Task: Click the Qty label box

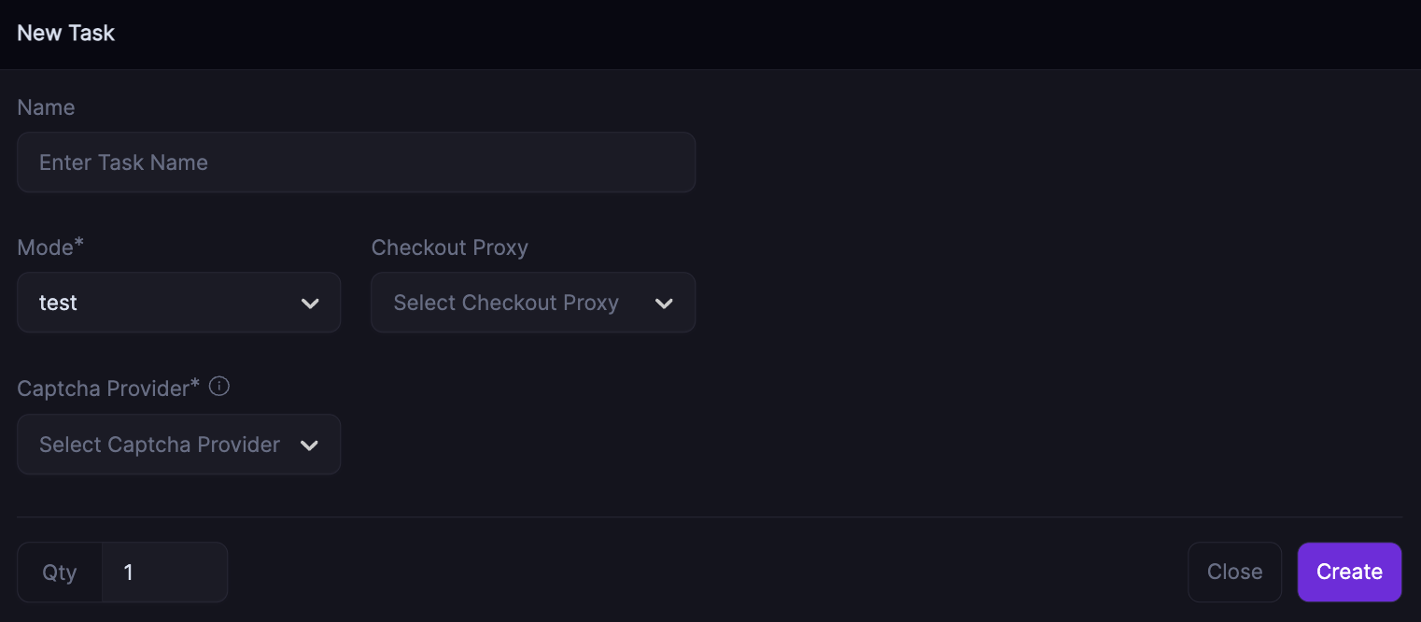Action: tap(60, 572)
